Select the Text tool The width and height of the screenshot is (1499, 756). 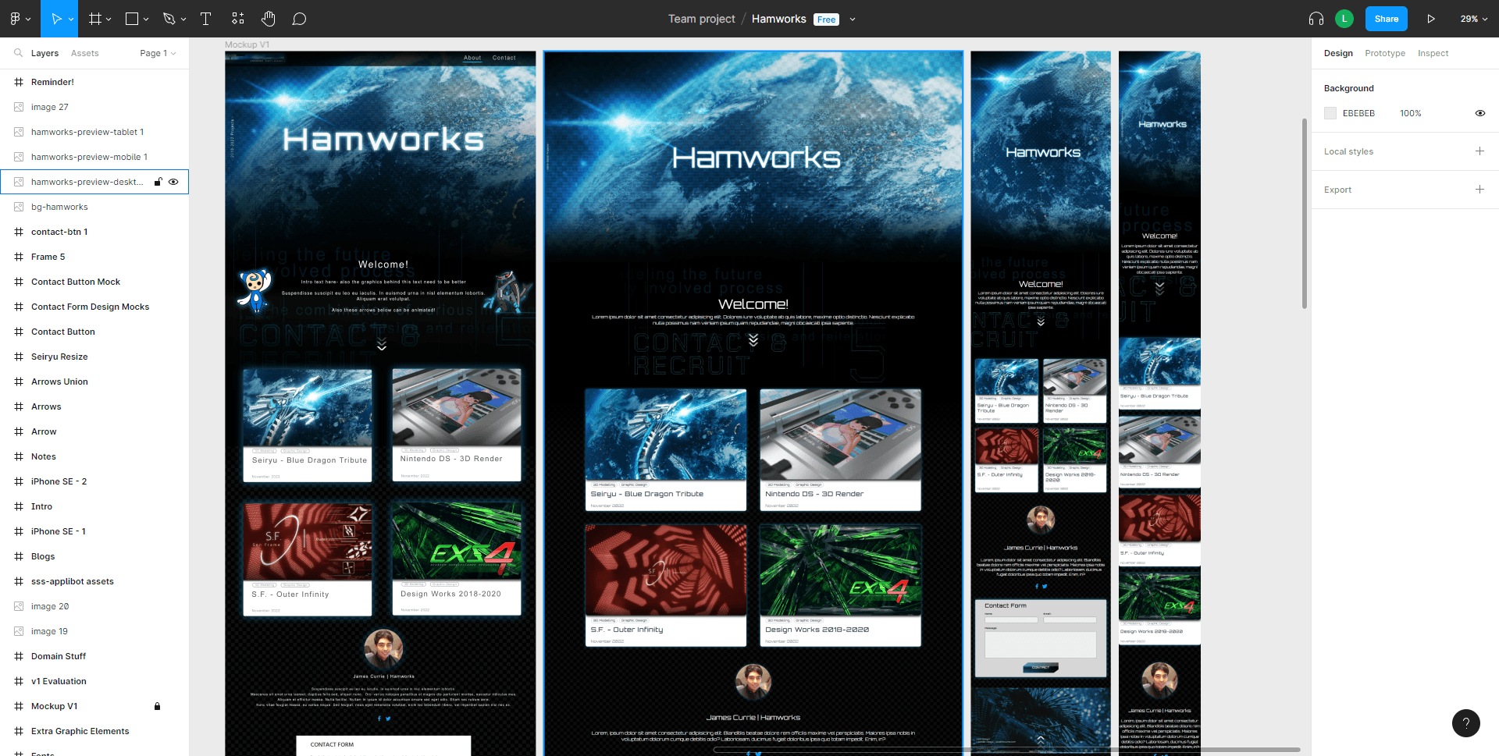[x=206, y=19]
